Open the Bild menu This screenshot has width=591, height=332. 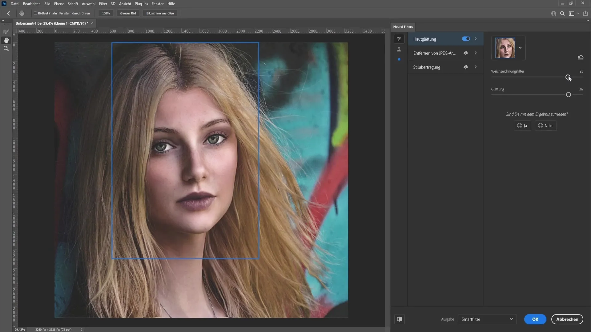(47, 4)
